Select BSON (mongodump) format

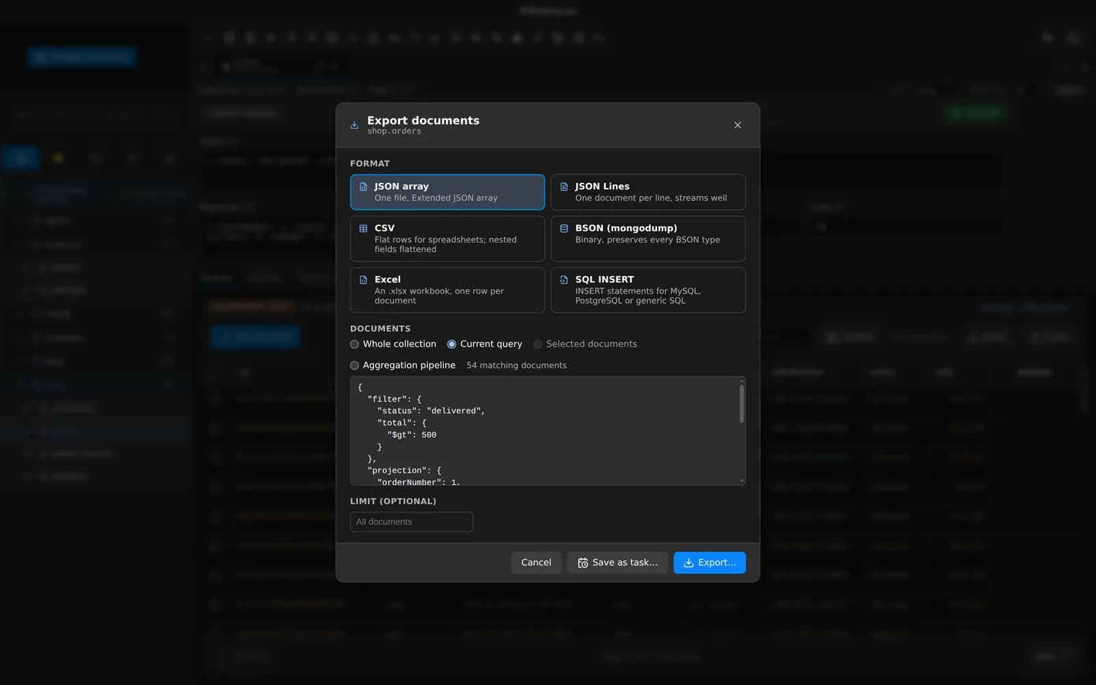tap(648, 238)
